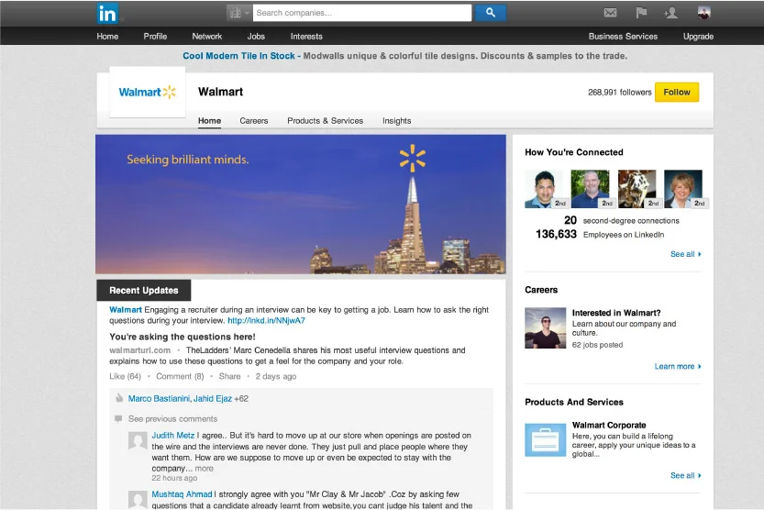Open second connection photo of bald man

(591, 189)
